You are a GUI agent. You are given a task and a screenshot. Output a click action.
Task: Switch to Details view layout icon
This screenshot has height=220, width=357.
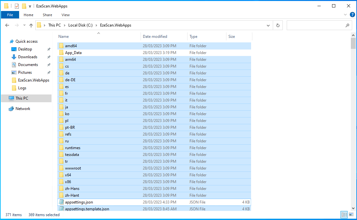point(344,214)
